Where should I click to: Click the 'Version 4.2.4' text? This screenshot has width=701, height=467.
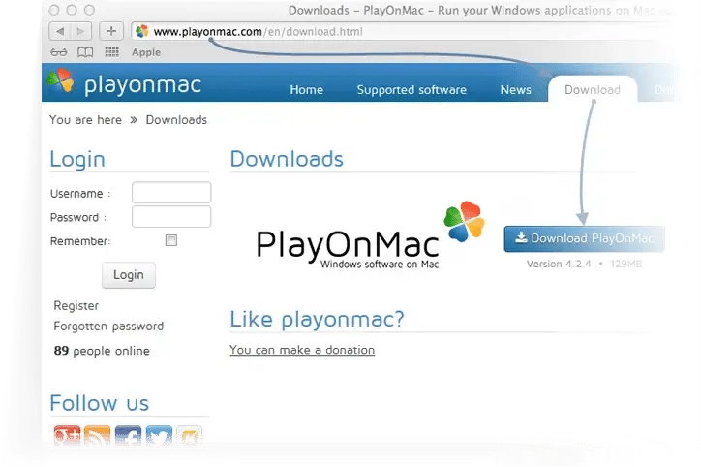(x=559, y=264)
